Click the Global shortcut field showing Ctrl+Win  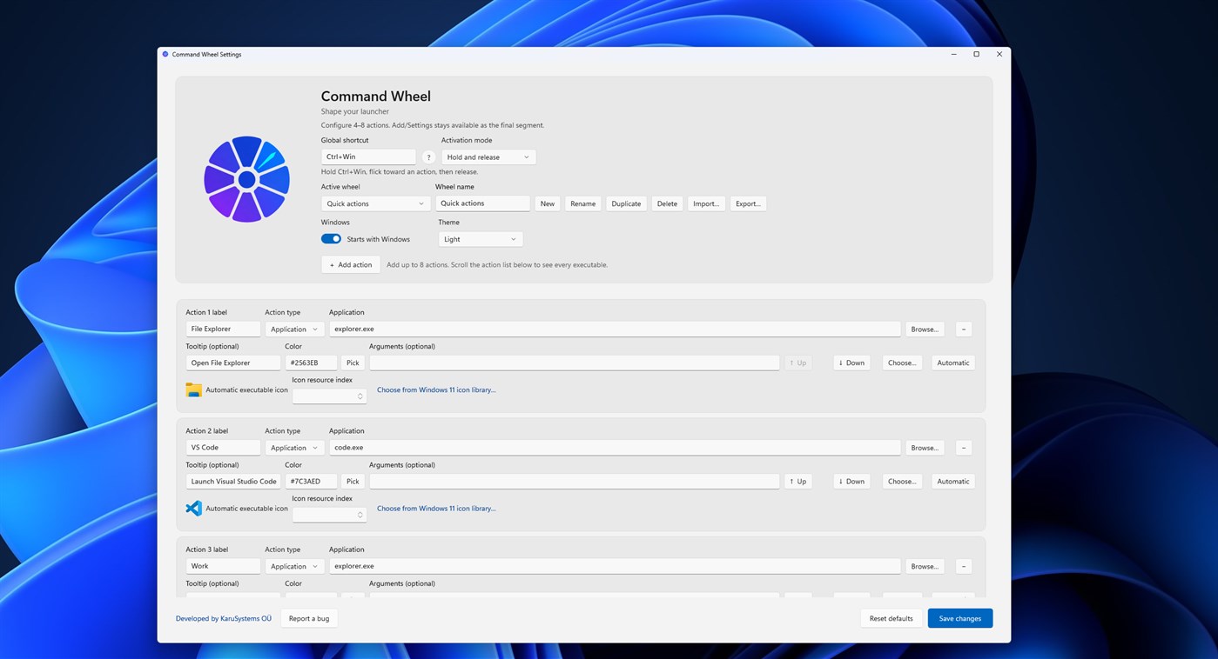[x=368, y=156]
